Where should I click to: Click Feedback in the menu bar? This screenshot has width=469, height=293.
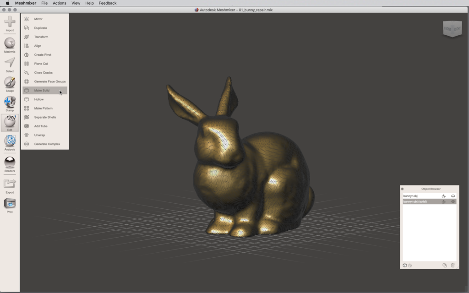tap(108, 3)
